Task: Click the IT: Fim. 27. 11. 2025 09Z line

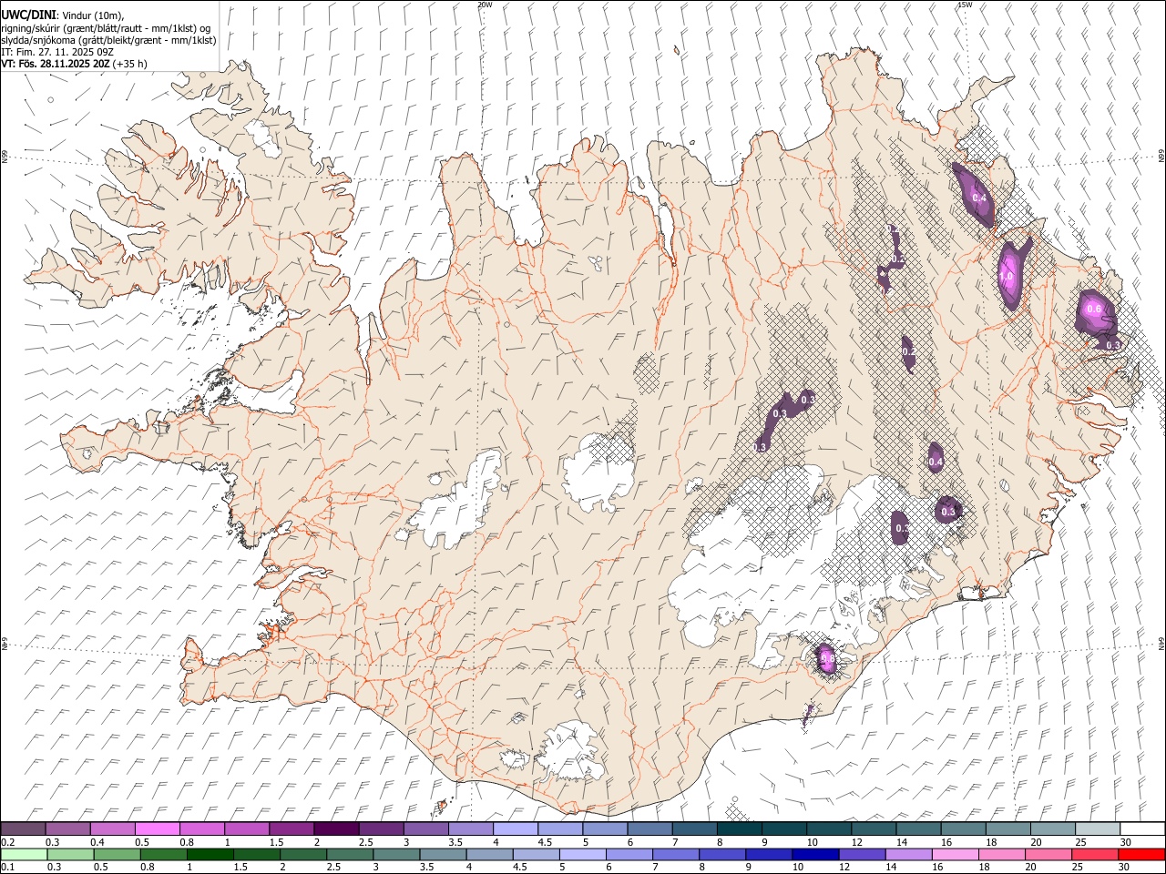Action: pos(57,52)
